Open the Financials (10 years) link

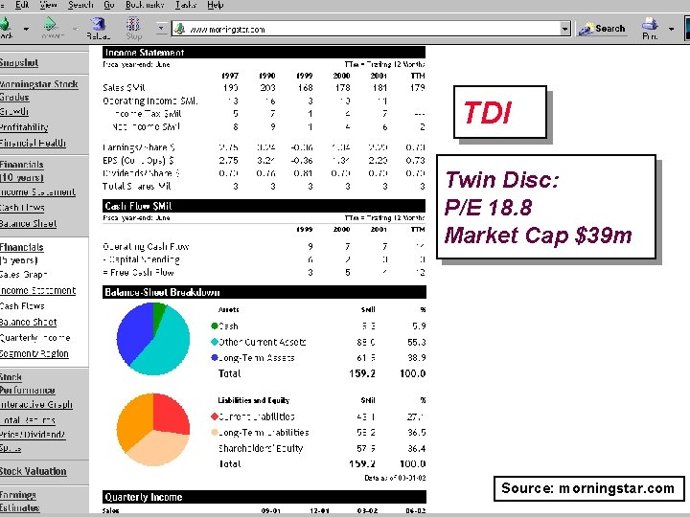coord(21,171)
